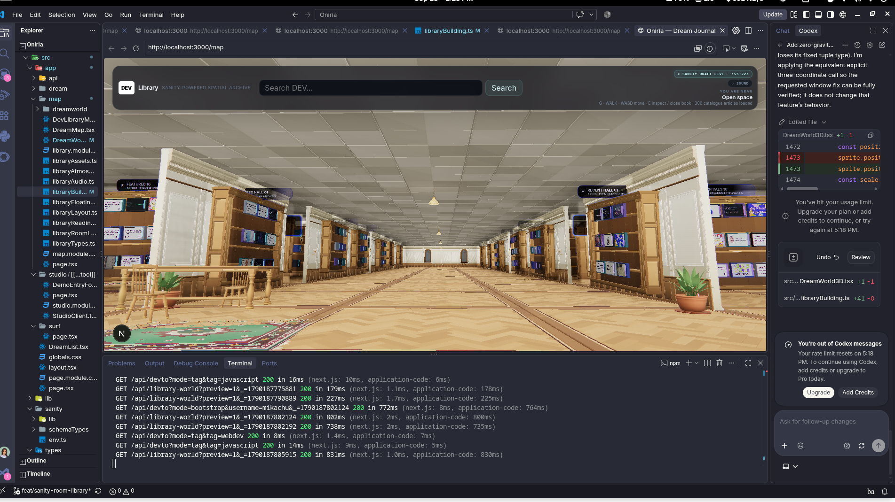895x502 pixels.
Task: Add a new terminal with the plus icon
Action: pyautogui.click(x=689, y=363)
